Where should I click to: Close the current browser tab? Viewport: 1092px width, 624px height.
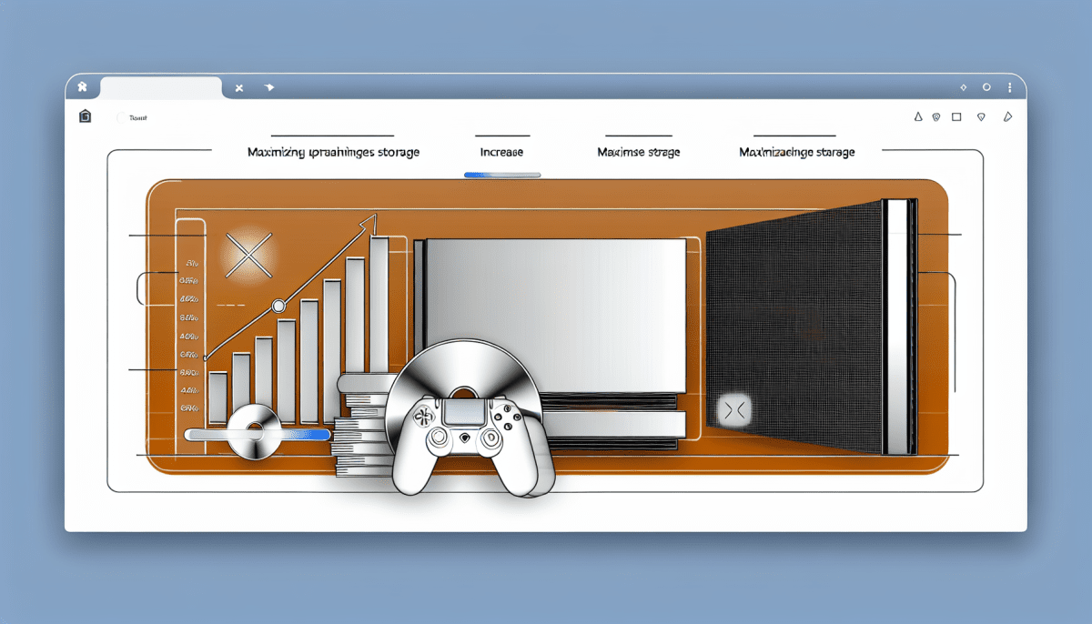tap(238, 88)
